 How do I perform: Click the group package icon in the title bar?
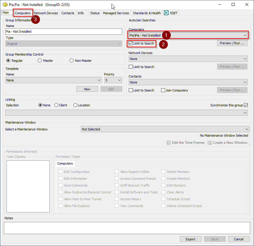(5, 4)
